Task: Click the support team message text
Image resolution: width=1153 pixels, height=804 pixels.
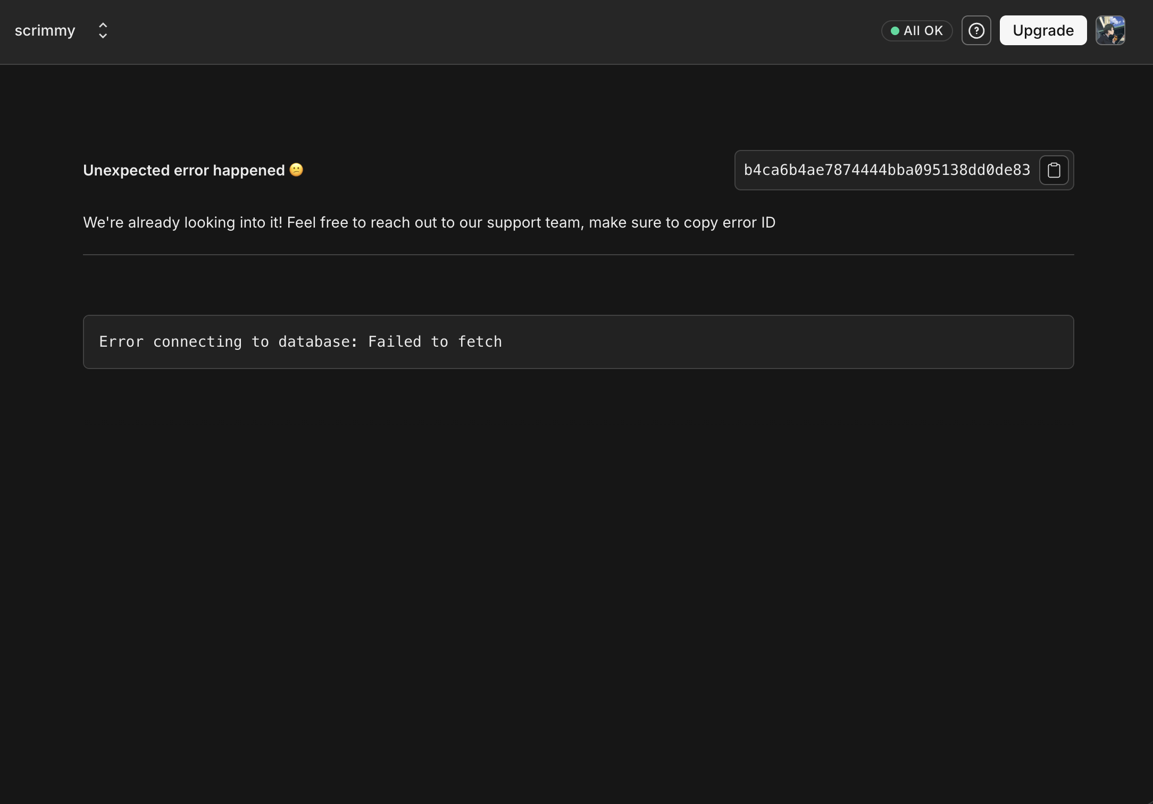Action: 429,222
